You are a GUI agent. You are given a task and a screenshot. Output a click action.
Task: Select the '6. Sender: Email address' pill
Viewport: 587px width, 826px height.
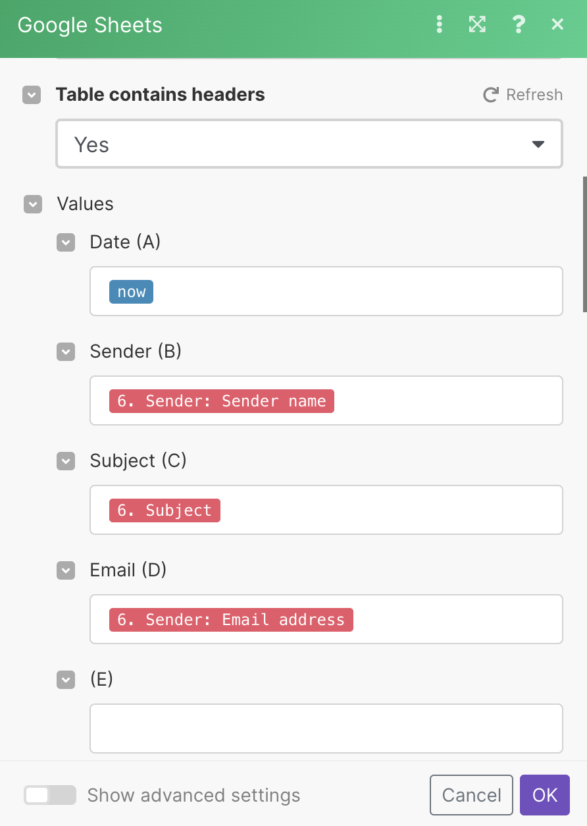(x=231, y=620)
